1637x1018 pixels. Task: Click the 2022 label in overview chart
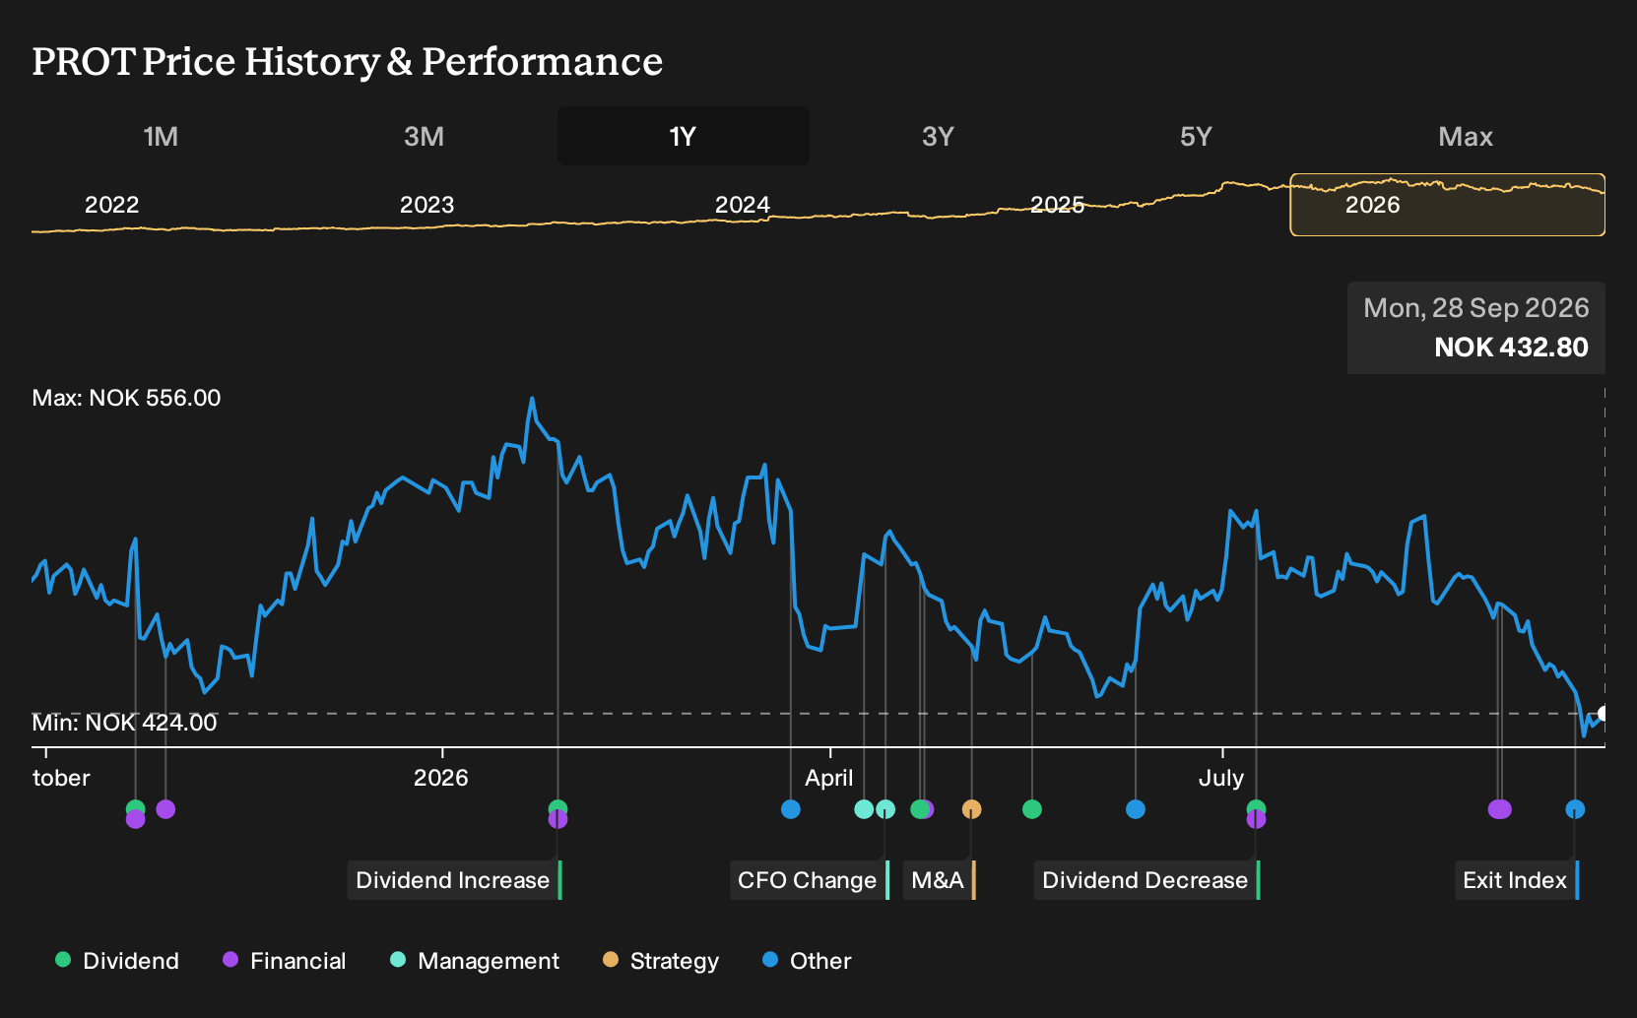click(x=111, y=205)
